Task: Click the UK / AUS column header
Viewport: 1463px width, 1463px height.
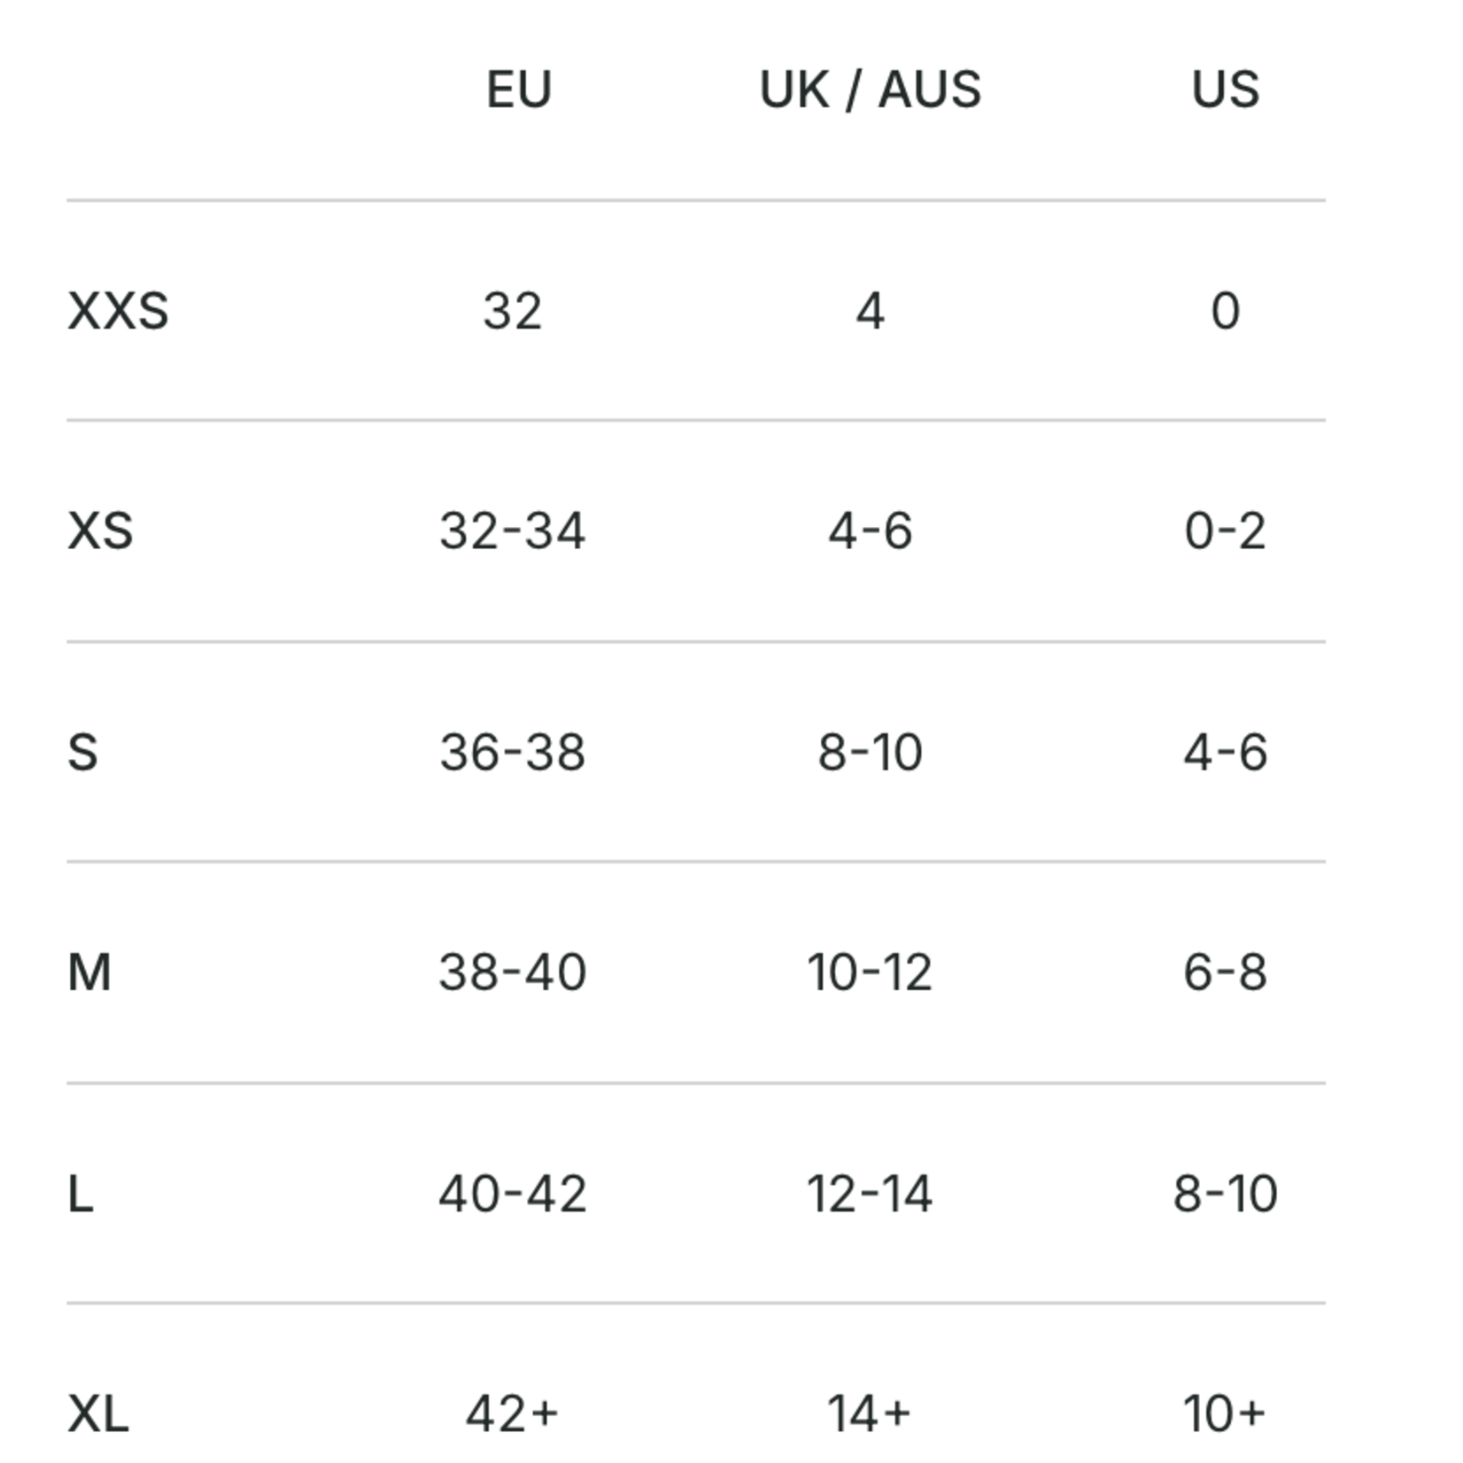Action: tap(871, 89)
